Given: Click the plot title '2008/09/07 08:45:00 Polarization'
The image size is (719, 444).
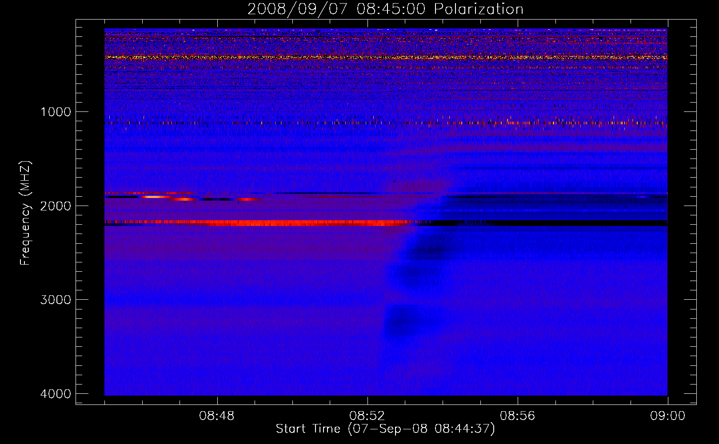Looking at the screenshot, I should coord(385,9).
